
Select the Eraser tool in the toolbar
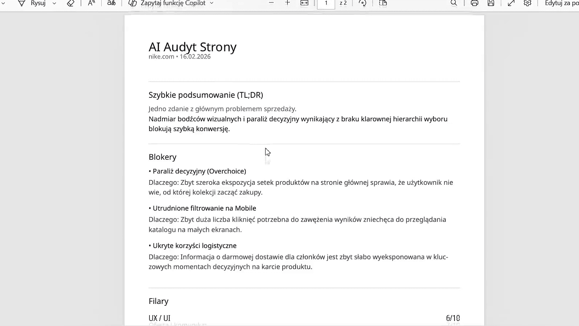[70, 3]
